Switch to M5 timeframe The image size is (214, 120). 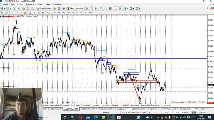[59, 13]
